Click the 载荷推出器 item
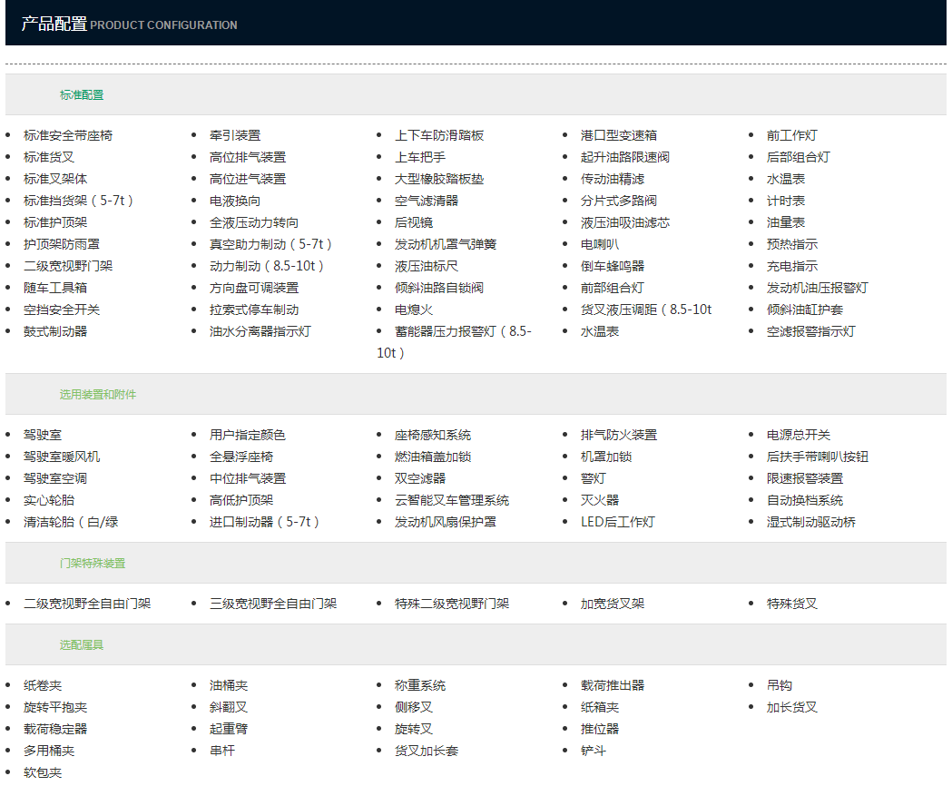This screenshot has height=786, width=952. [x=612, y=686]
